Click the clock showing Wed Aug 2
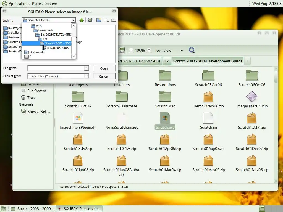The width and height of the screenshot is (283, 212). pos(267,4)
